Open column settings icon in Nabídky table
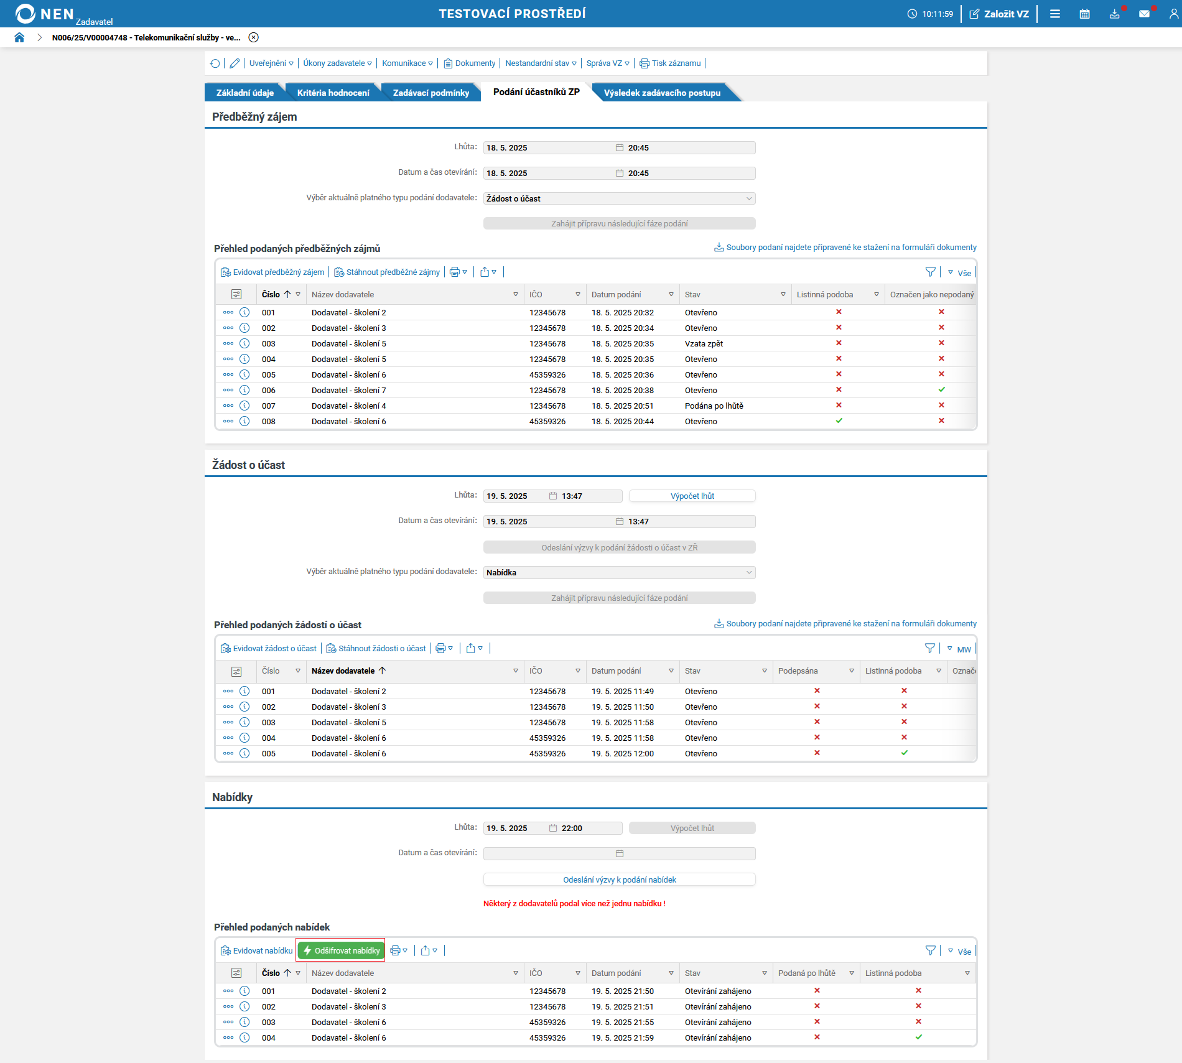This screenshot has height=1063, width=1182. tap(236, 973)
